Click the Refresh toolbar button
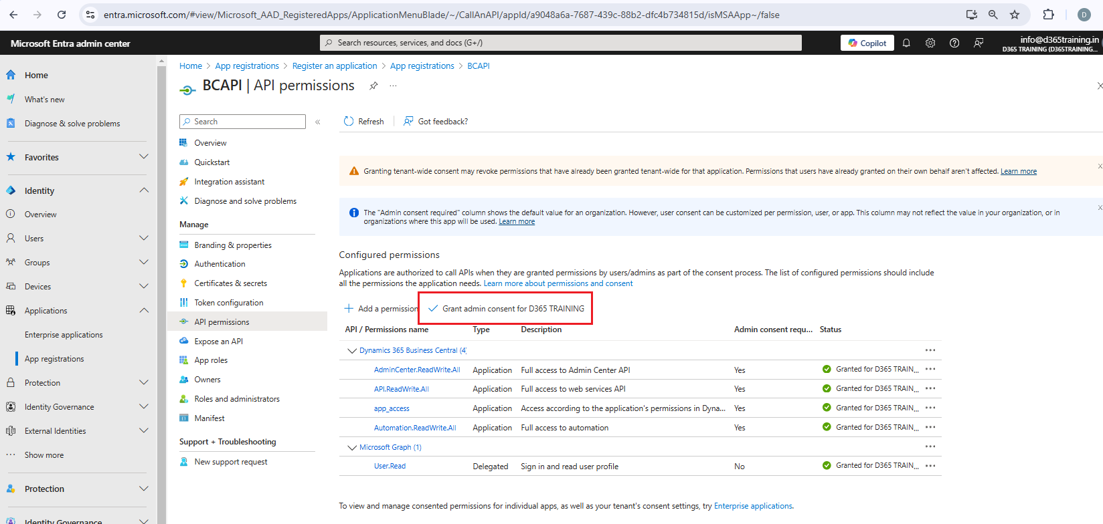Image resolution: width=1103 pixels, height=524 pixels. tap(364, 122)
